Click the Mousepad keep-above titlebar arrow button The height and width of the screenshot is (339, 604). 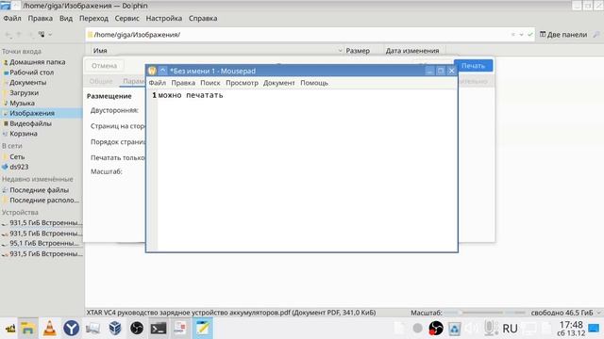pyautogui.click(x=163, y=71)
